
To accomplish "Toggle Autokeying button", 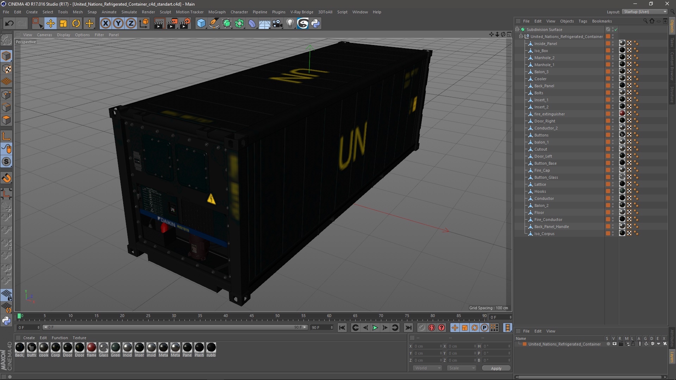I will (x=432, y=328).
